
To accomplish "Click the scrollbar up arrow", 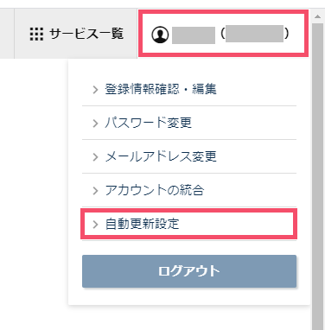I will [x=317, y=16].
